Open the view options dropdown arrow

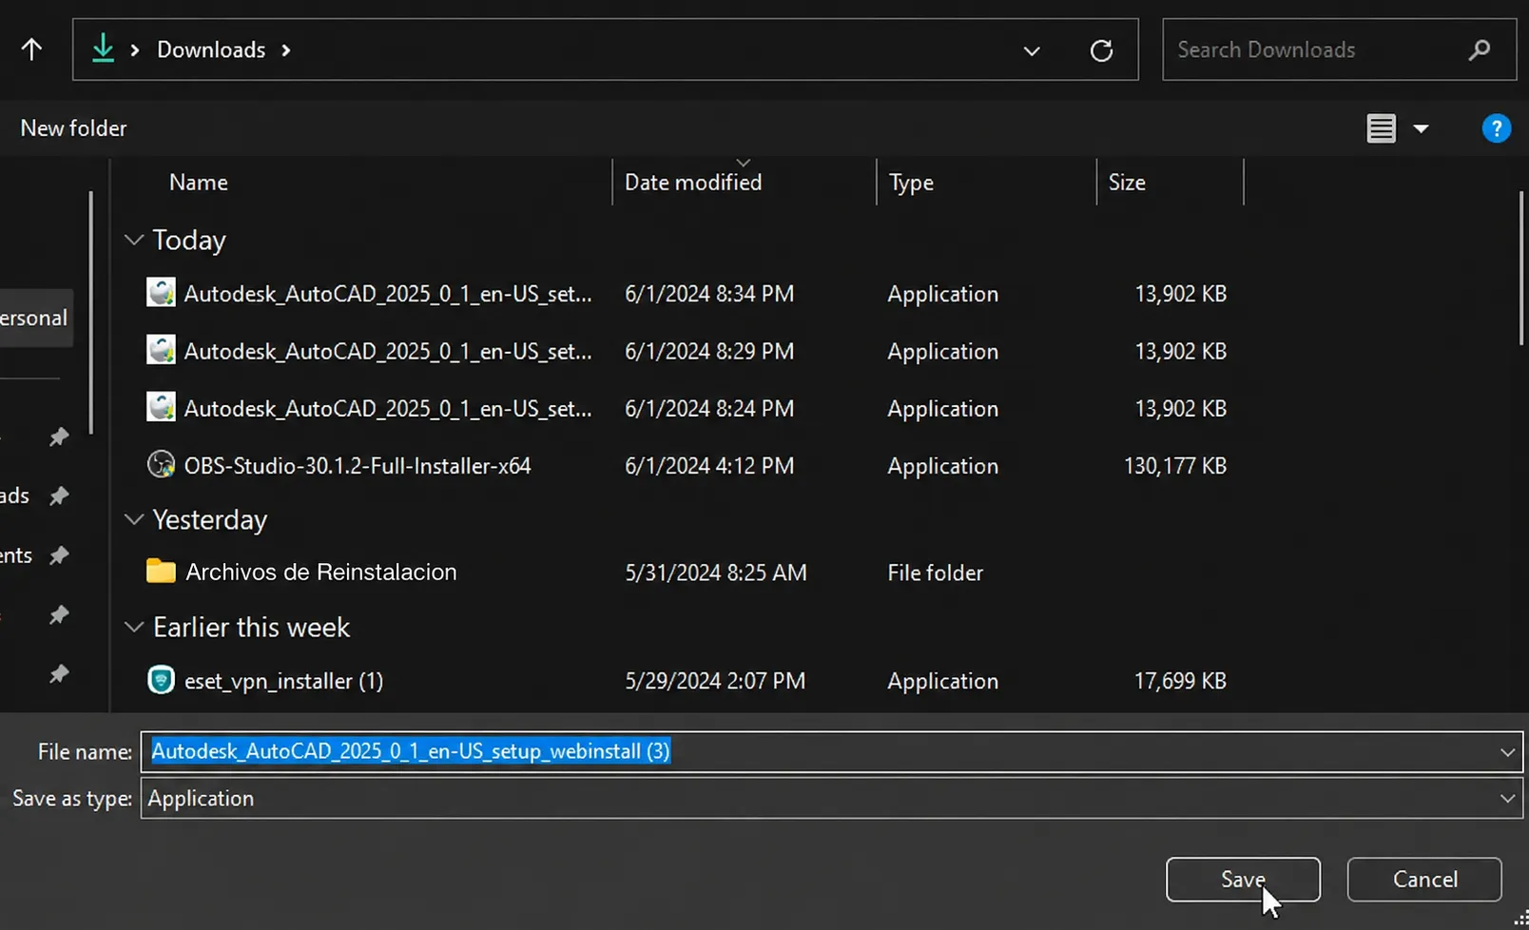click(x=1422, y=128)
